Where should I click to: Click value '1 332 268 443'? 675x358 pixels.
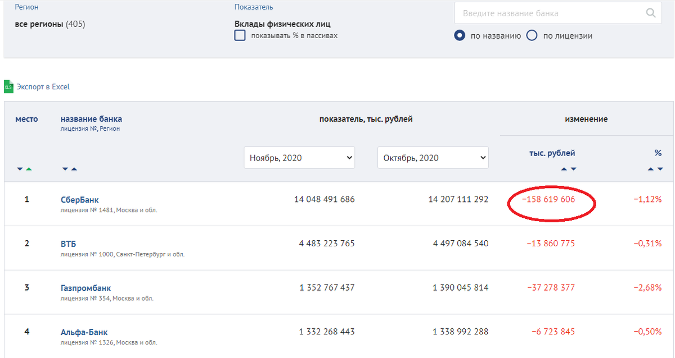[327, 332]
